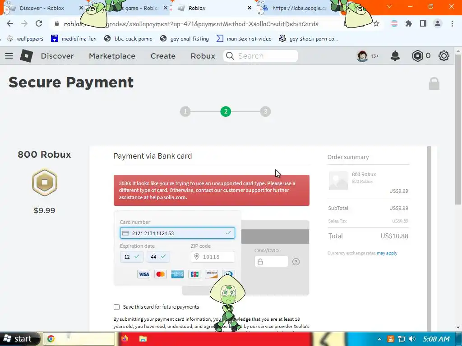
Task: Open the Discover nav item
Action: [x=57, y=56]
